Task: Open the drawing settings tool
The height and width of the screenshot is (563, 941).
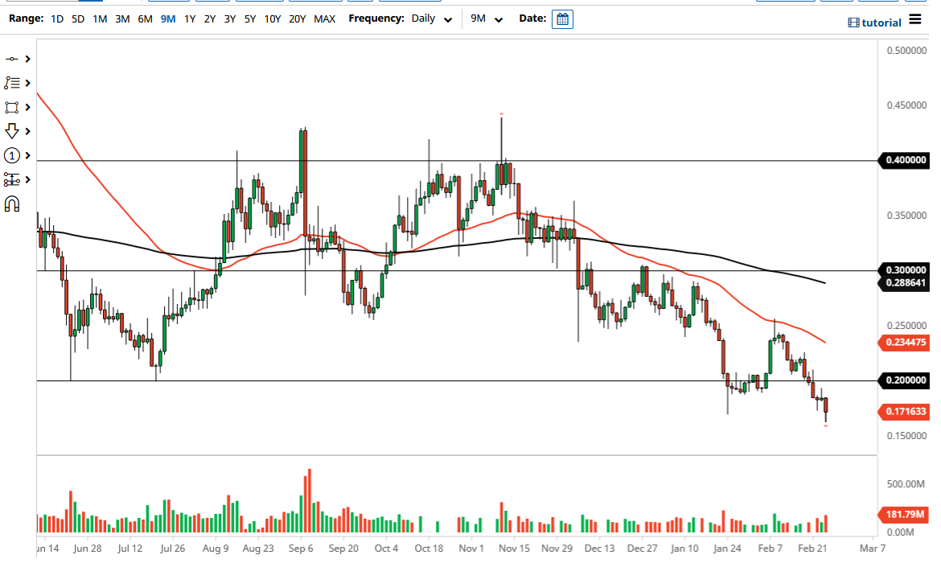Action: (x=12, y=179)
